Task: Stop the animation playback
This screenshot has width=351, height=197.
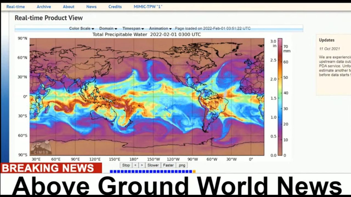Action: 126,165
